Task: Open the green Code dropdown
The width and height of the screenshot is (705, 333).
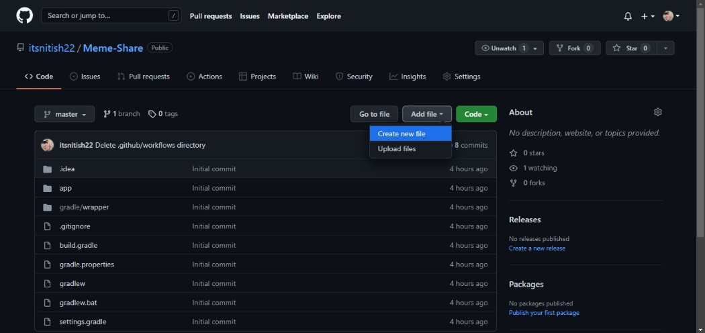Action: click(476, 114)
